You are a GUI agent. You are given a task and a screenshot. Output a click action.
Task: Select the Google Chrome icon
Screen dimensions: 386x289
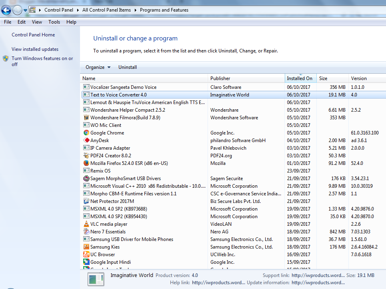[x=86, y=133]
